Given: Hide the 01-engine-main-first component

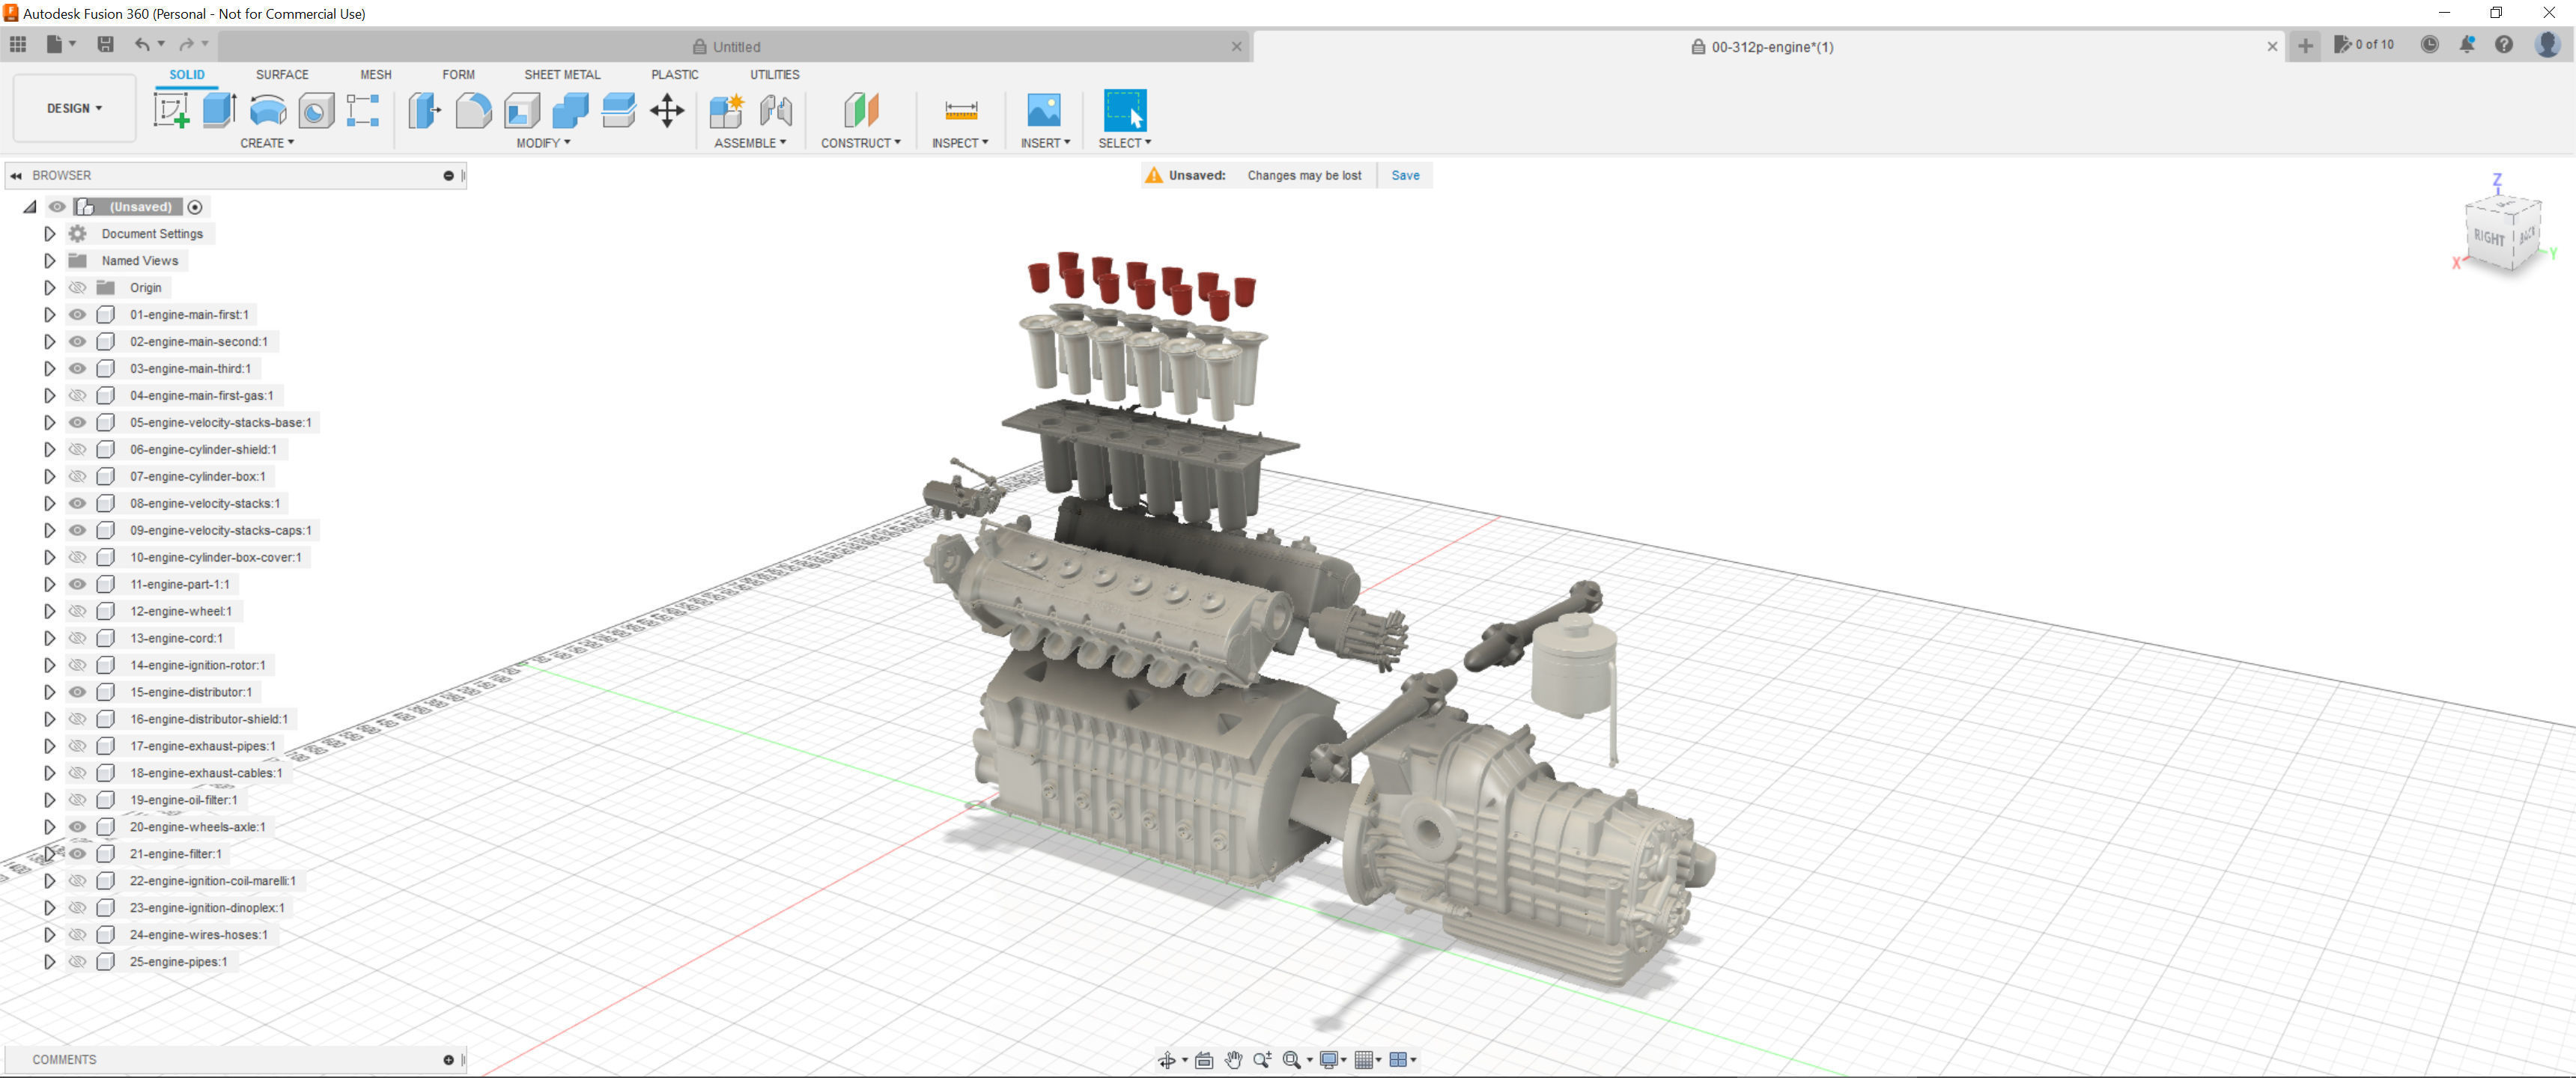Looking at the screenshot, I should [x=77, y=314].
